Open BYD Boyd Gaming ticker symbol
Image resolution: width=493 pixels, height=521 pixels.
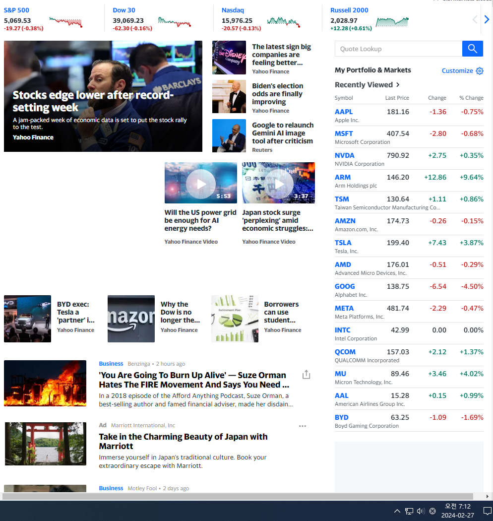coord(342,417)
